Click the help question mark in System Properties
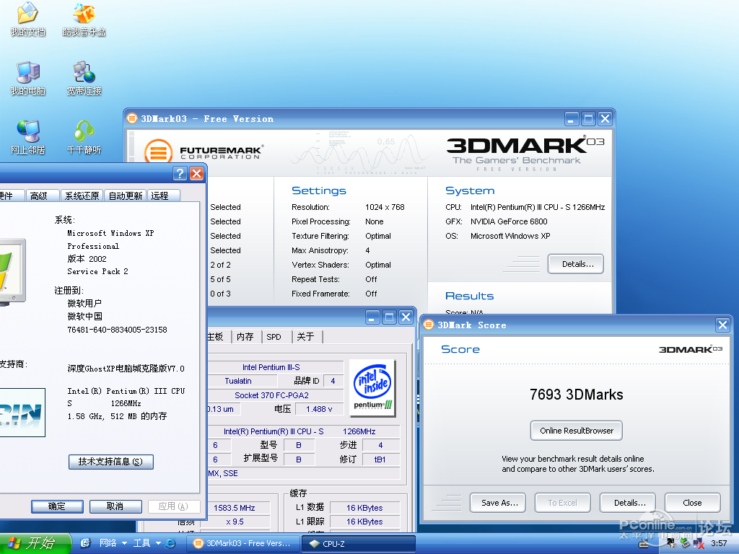 (x=180, y=174)
